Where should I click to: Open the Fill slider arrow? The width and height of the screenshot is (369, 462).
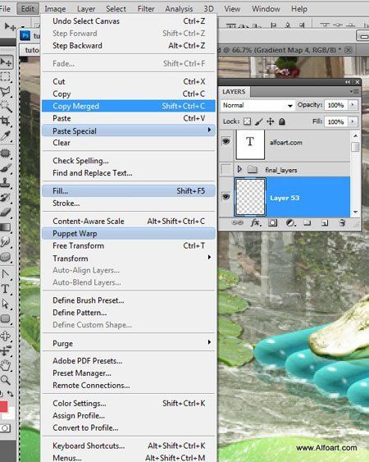(x=353, y=121)
